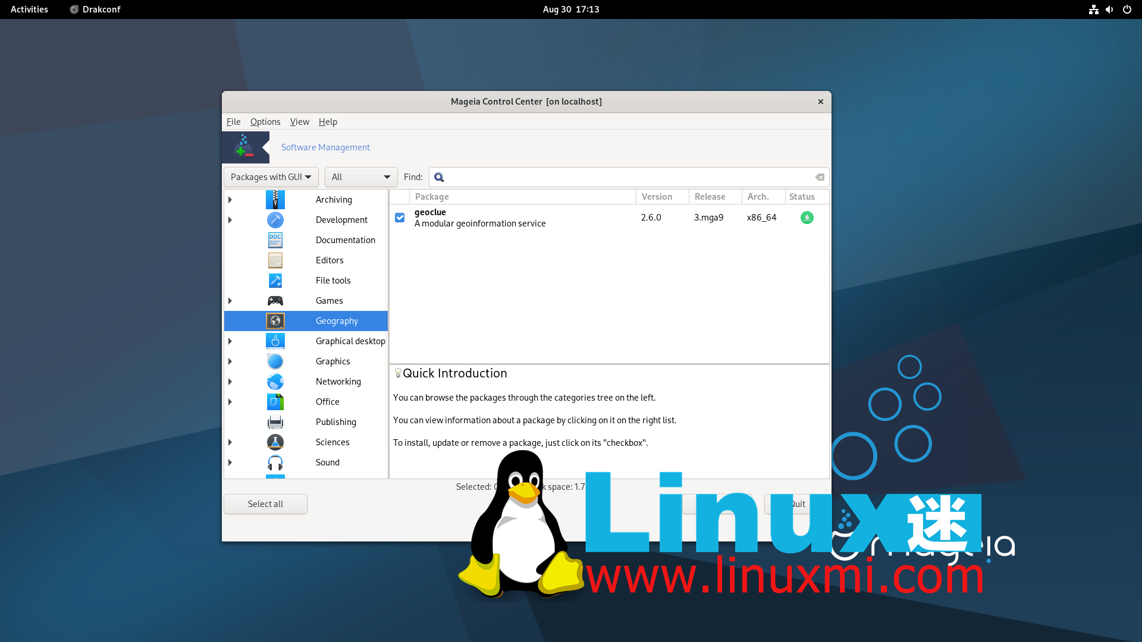The image size is (1142, 642).
Task: Sort by the Version column header
Action: 663,197
